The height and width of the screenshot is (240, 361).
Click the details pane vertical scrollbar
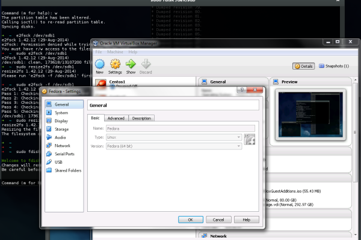click(x=356, y=133)
